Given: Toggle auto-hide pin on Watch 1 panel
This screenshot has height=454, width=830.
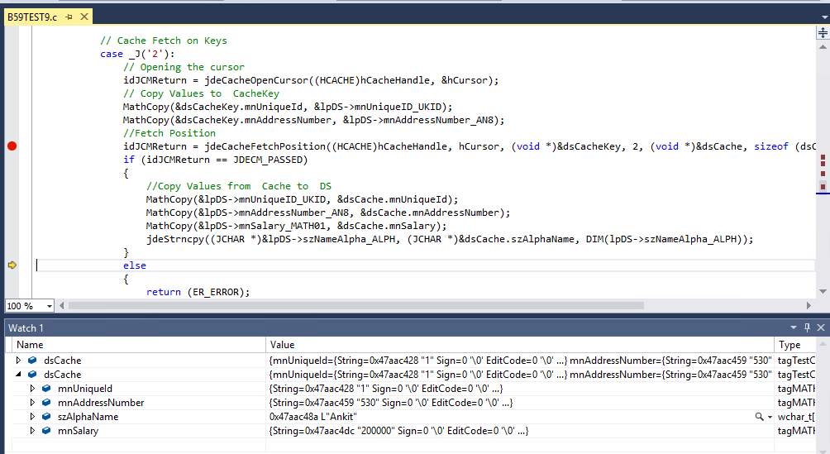Looking at the screenshot, I should tap(807, 328).
